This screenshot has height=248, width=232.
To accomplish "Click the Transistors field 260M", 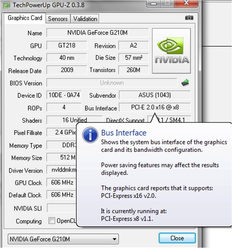I will coord(133,70).
